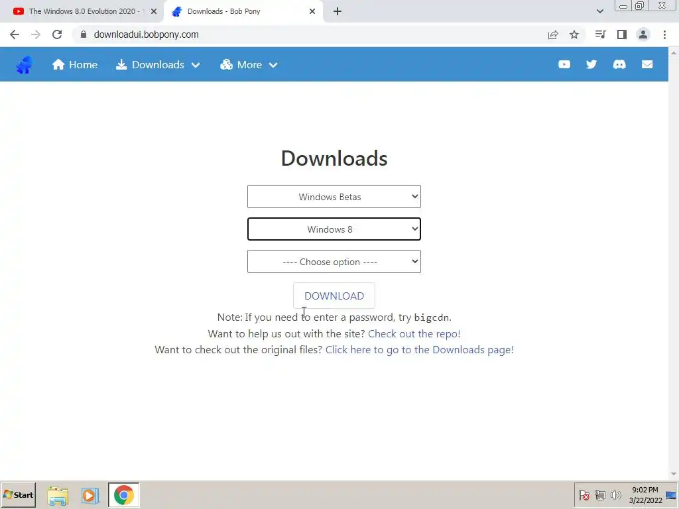Go to Home in the site navbar

point(75,64)
